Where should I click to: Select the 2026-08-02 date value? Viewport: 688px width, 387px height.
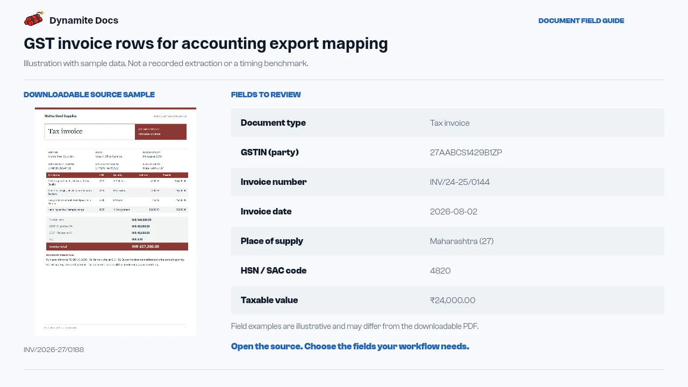coord(454,212)
